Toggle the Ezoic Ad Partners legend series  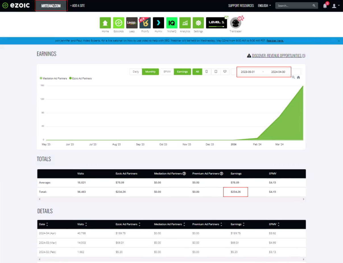[80, 78]
